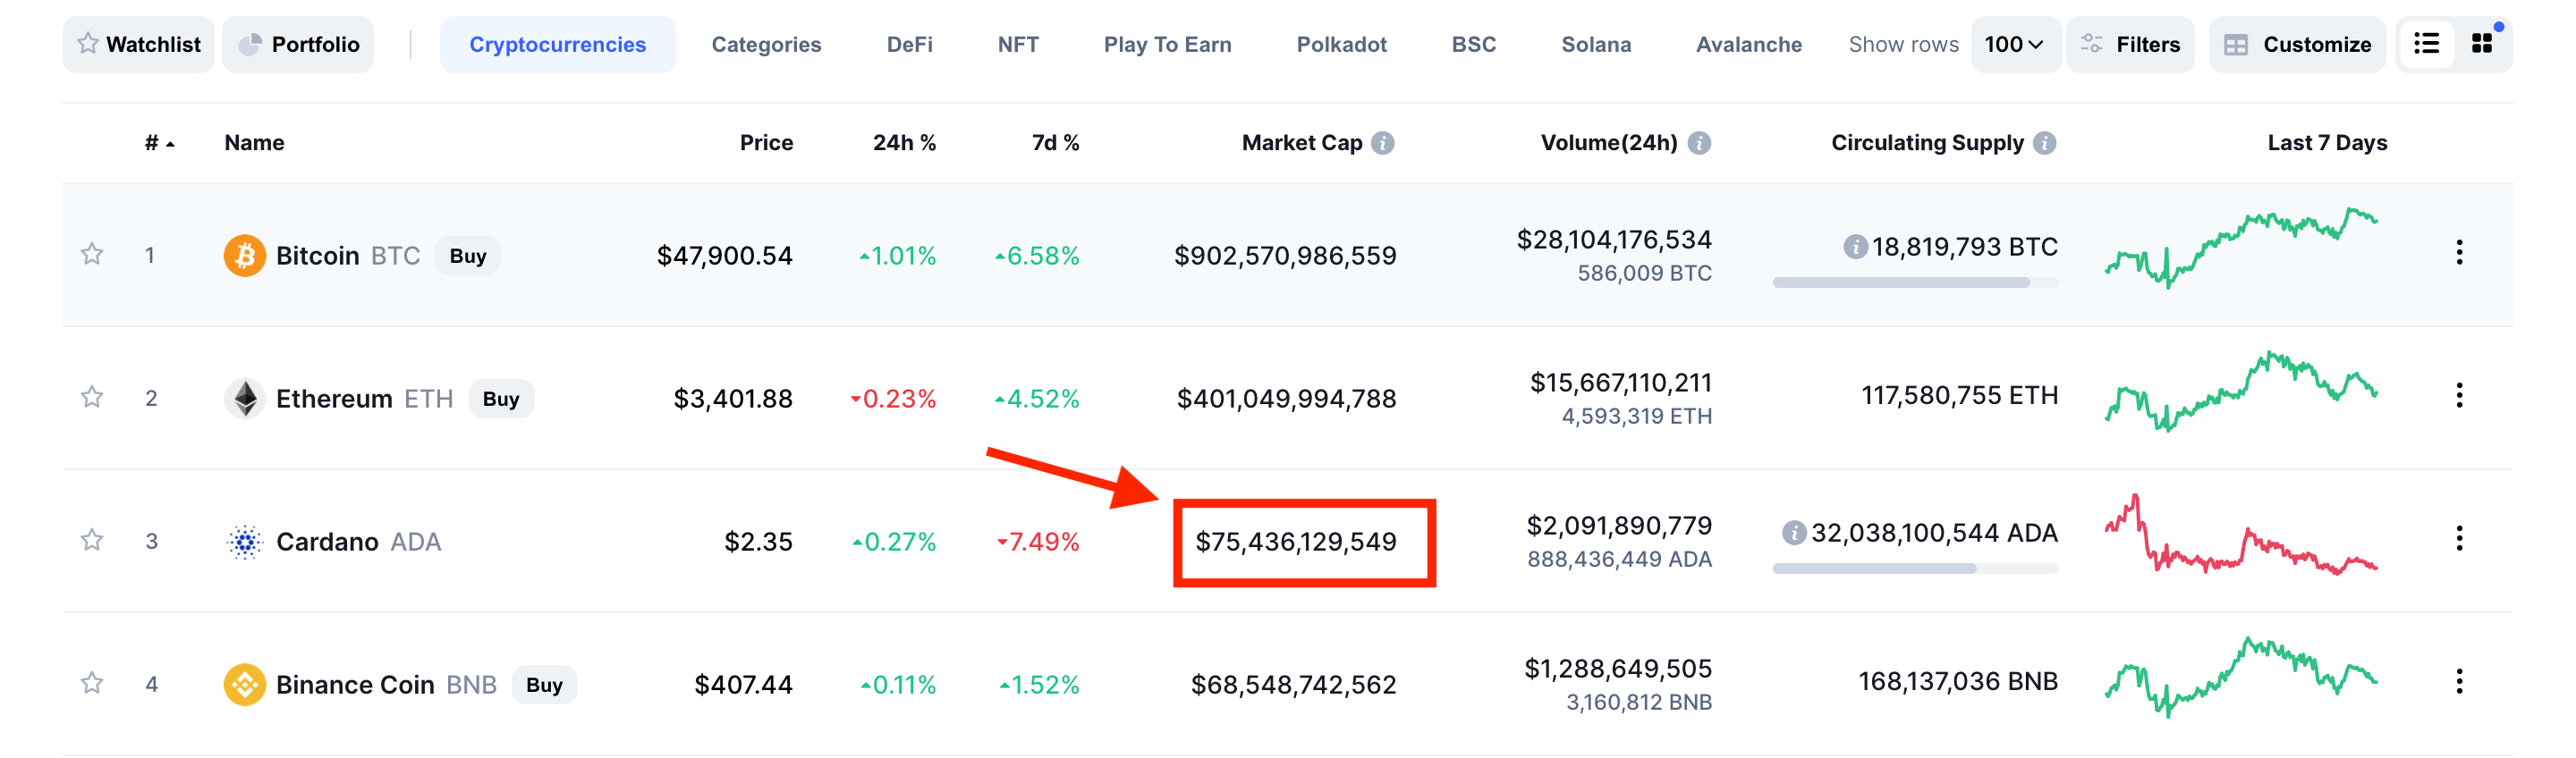Click Cardano circulating supply progress bar

[1915, 569]
